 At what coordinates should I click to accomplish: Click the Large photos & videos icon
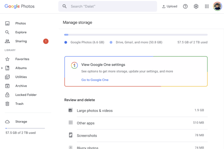click(x=71, y=110)
